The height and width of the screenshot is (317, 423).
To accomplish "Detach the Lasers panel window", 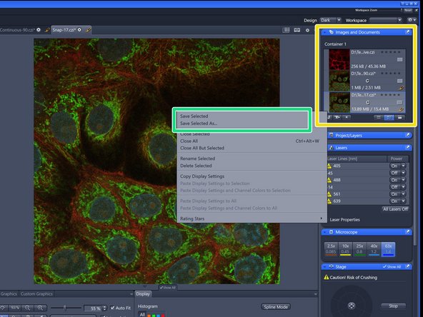I will coord(407,148).
